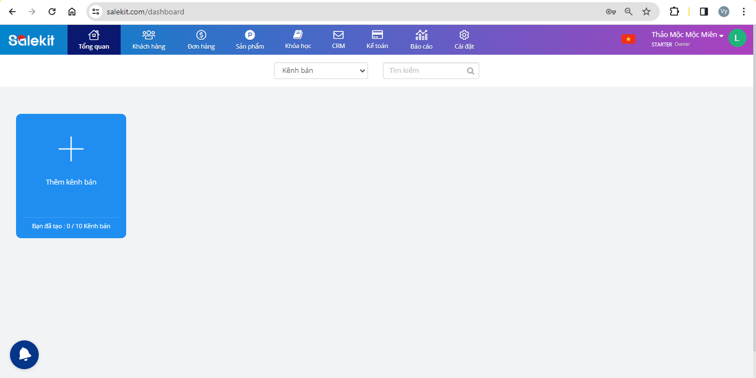Toggle the browser side panel
Screen dimensions: 756x378
coord(704,12)
